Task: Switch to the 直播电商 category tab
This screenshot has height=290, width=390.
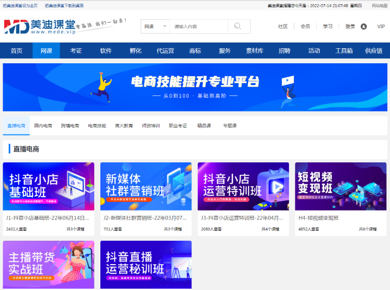Action: click(16, 126)
